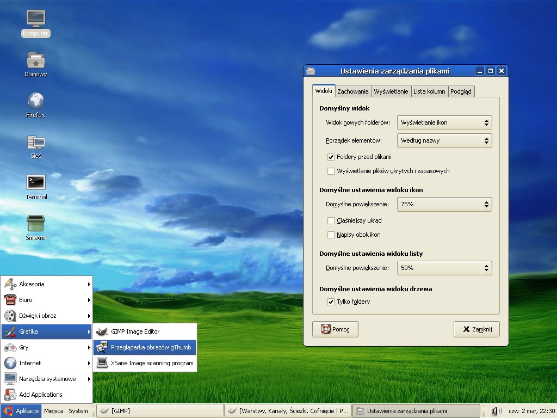Switch to the Wyświetlanie tab
The width and height of the screenshot is (557, 418).
(x=391, y=91)
